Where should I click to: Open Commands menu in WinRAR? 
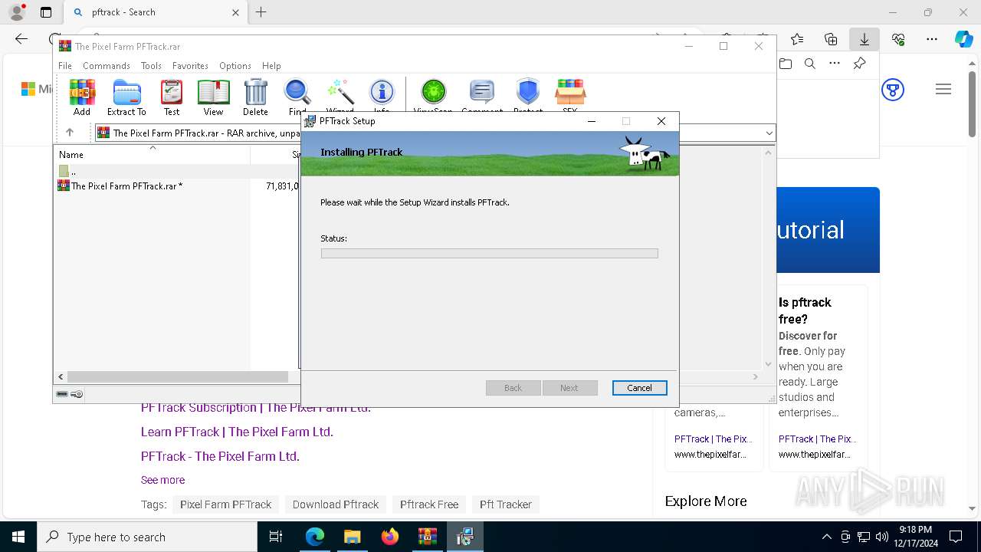pyautogui.click(x=107, y=66)
